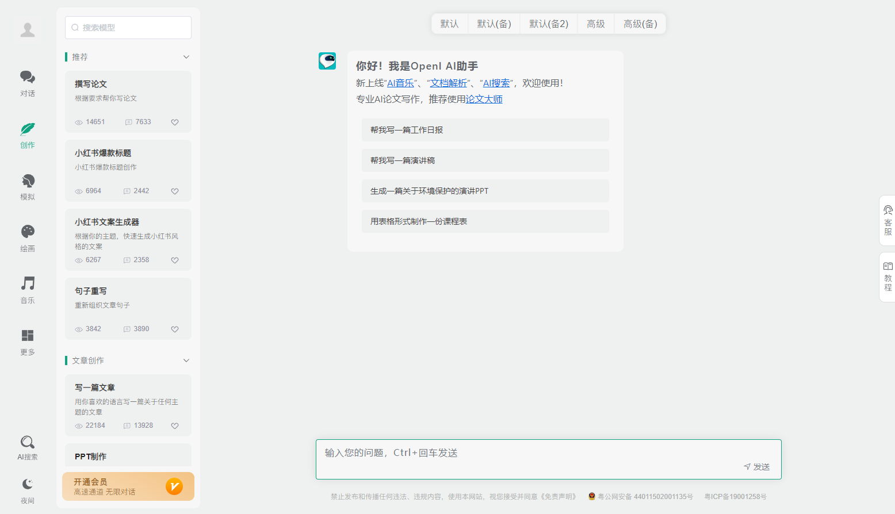Switch to the 高级 model tab
The width and height of the screenshot is (895, 514).
[596, 24]
